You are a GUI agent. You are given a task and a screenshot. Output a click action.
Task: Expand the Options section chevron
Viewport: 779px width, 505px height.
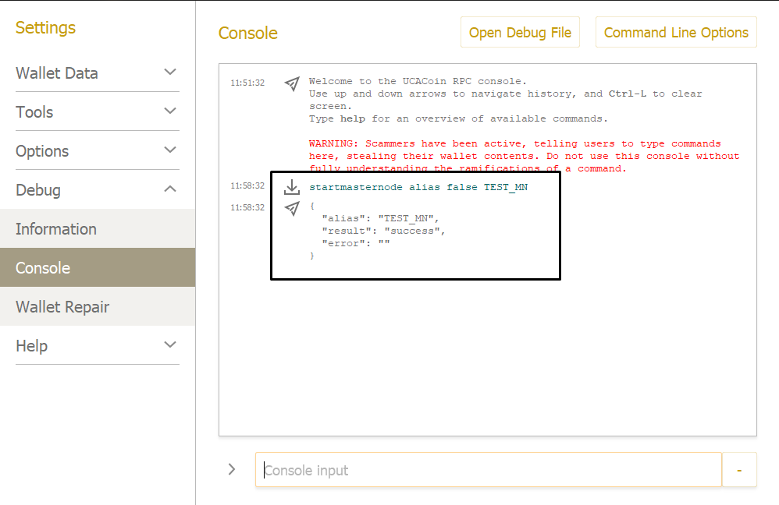[170, 150]
